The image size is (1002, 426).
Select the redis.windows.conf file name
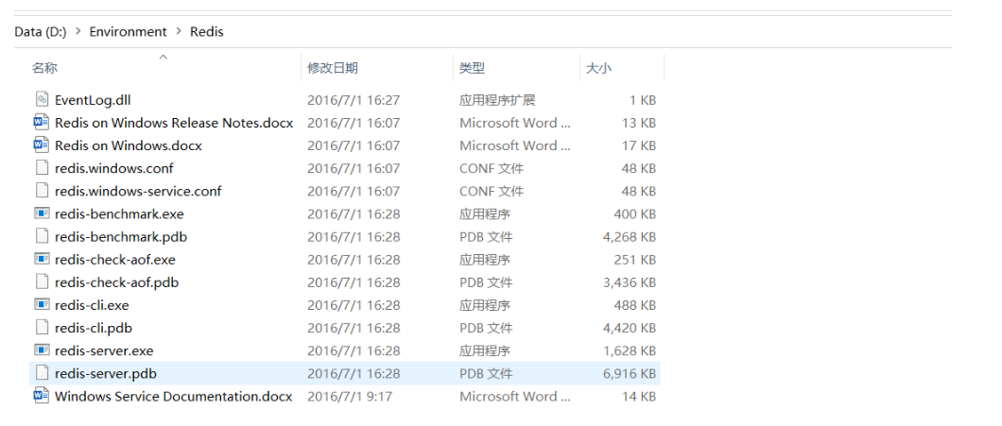(113, 169)
